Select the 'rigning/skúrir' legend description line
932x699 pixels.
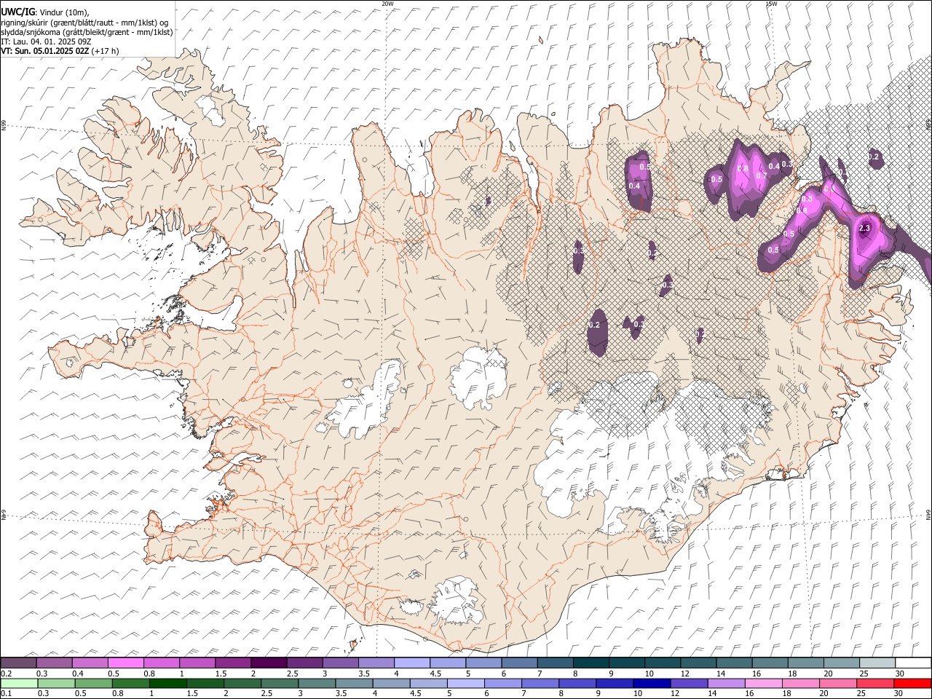84,23
